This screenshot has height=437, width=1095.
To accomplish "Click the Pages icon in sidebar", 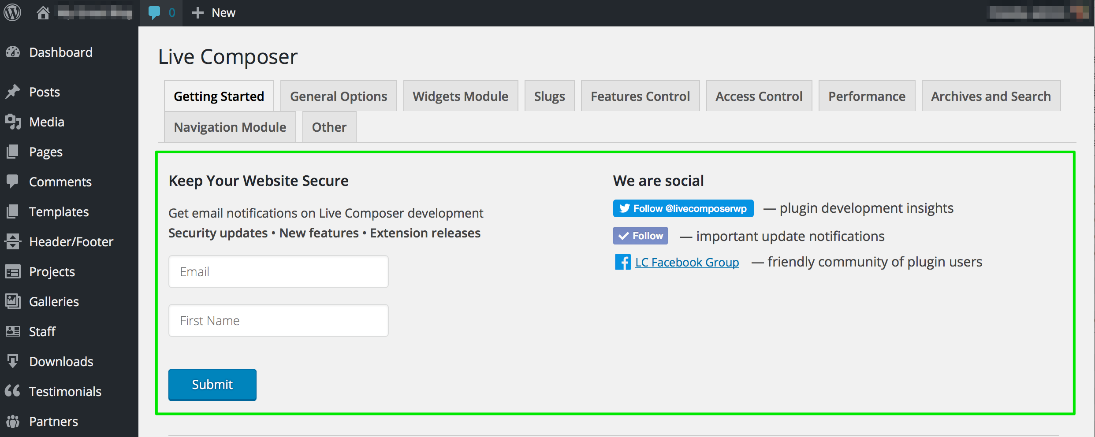I will pos(13,152).
